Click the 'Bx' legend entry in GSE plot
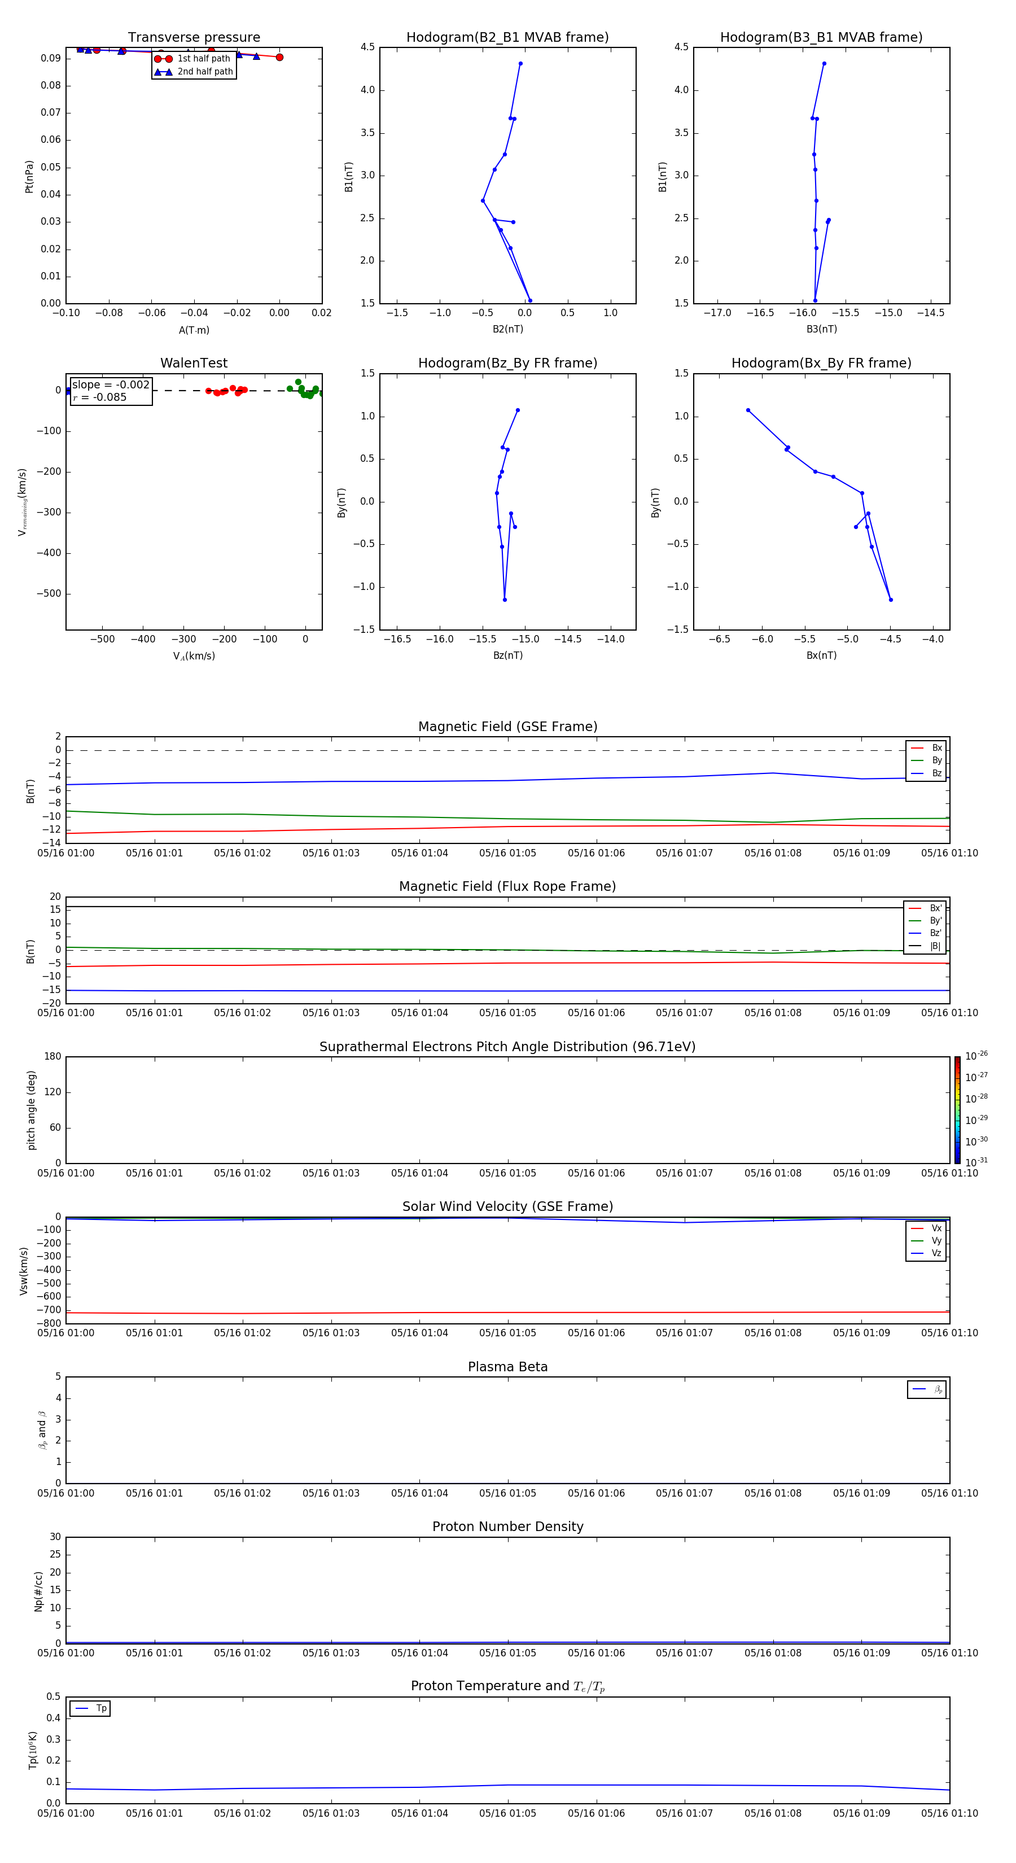 pyautogui.click(x=926, y=748)
